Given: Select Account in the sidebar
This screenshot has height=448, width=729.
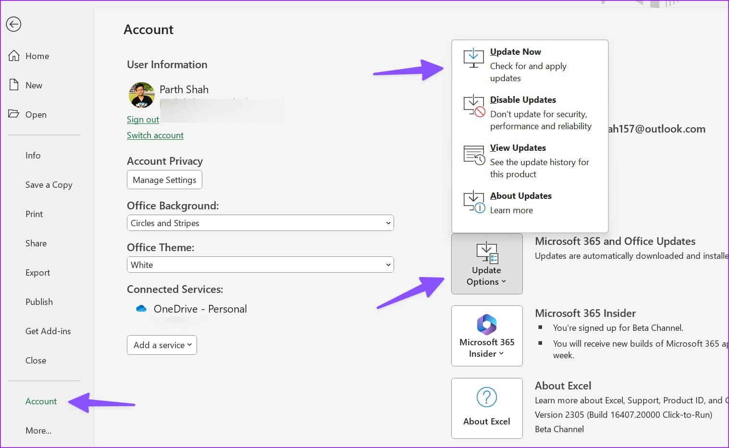Looking at the screenshot, I should [41, 401].
